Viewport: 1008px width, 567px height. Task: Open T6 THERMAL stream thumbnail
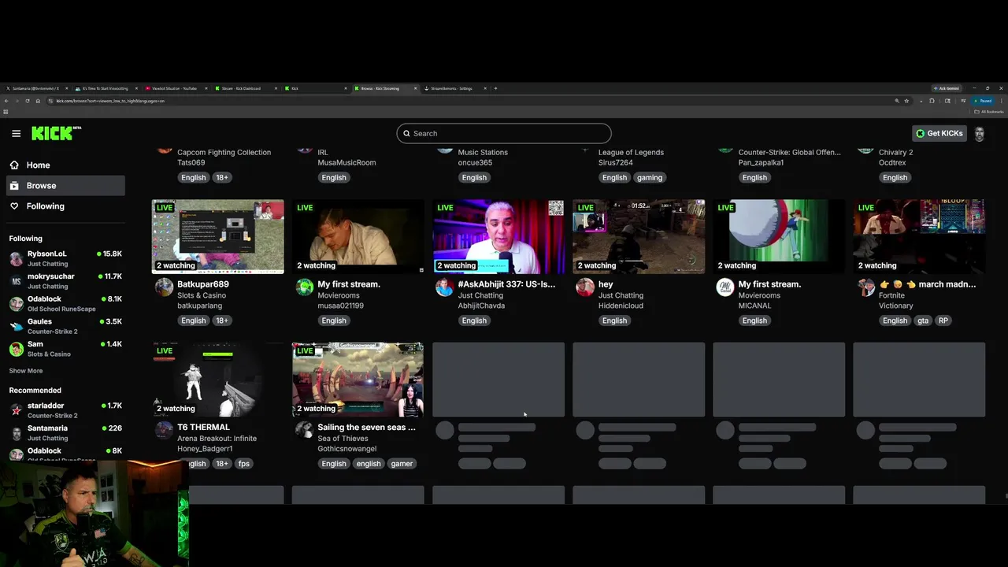(x=217, y=380)
